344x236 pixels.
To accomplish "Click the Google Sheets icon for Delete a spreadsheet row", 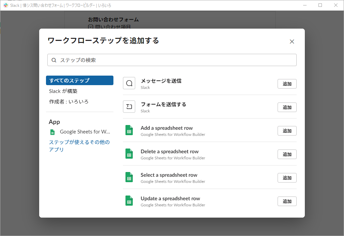I will click(x=129, y=154).
